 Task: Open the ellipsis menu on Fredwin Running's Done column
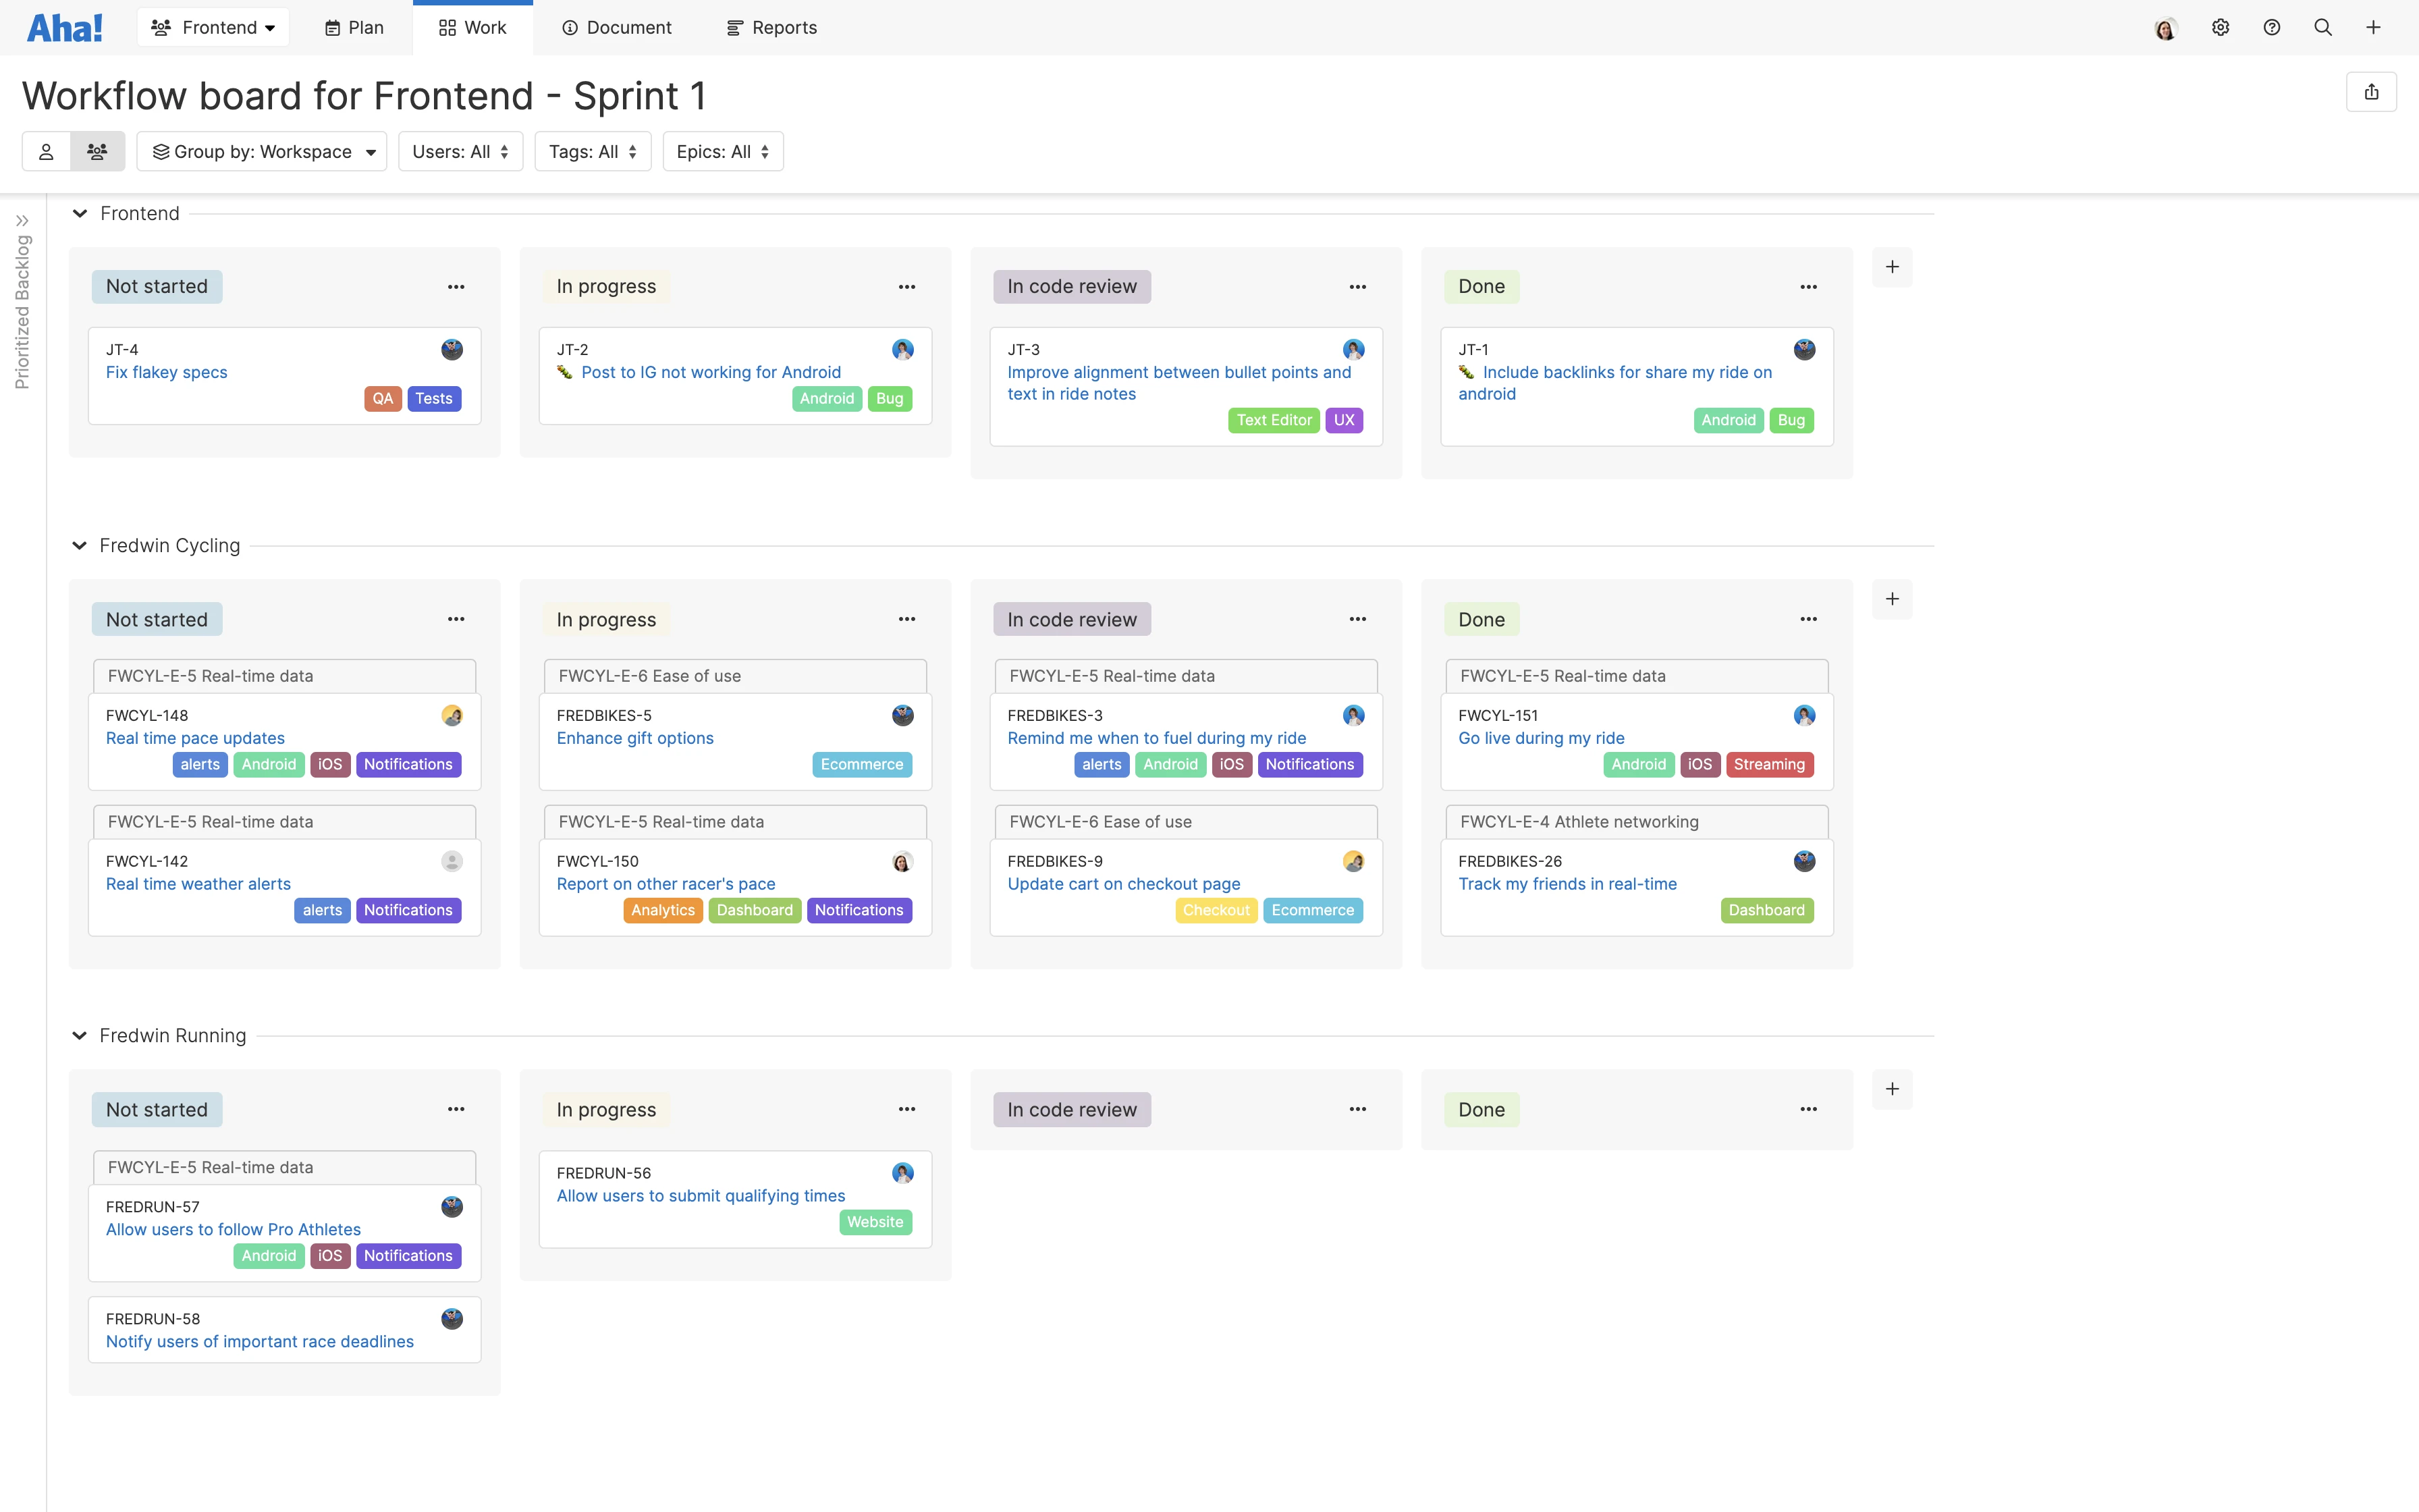1808,1109
